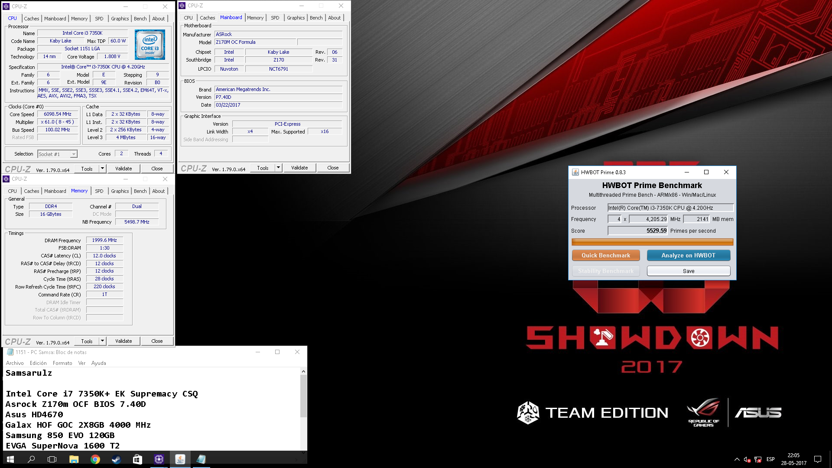Click the Processor field in HWBOT Prime
The height and width of the screenshot is (468, 832).
click(670, 208)
